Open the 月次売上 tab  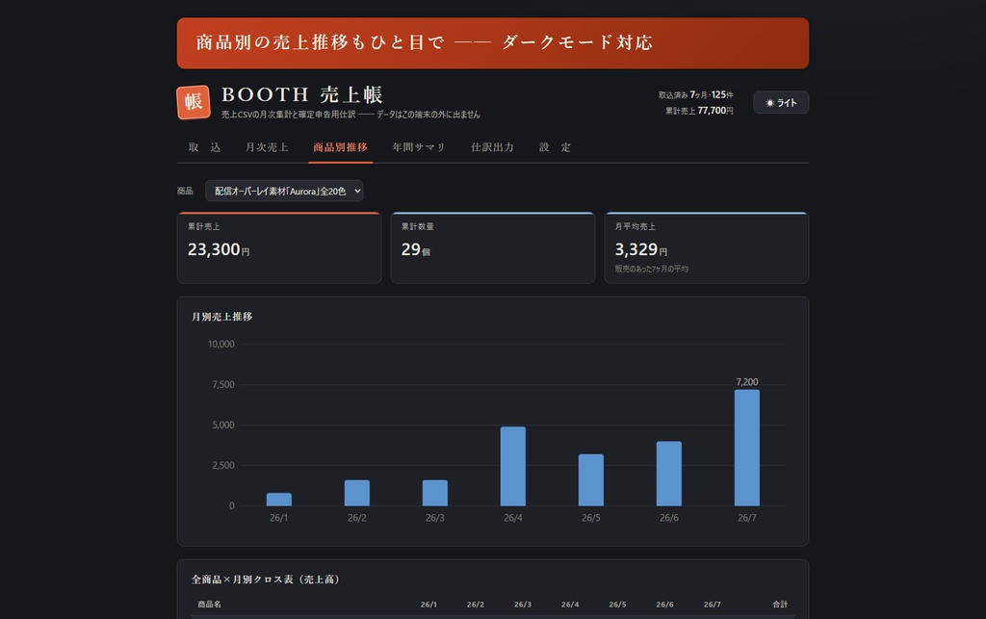click(267, 147)
